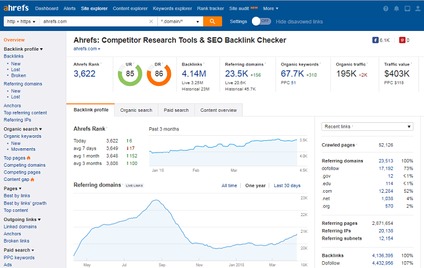Open Referring domains in the sidebar
Viewport: 424px width, 268px height.
tap(23, 84)
